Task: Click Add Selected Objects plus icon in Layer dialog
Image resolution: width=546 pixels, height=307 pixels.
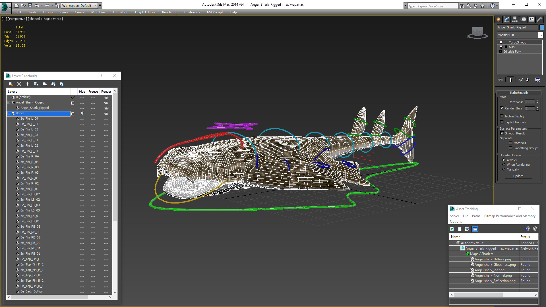Action: pos(28,84)
